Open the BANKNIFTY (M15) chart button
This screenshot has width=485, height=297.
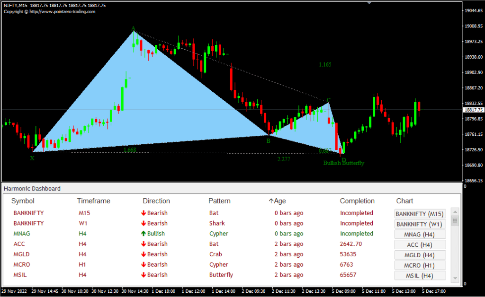pos(420,214)
